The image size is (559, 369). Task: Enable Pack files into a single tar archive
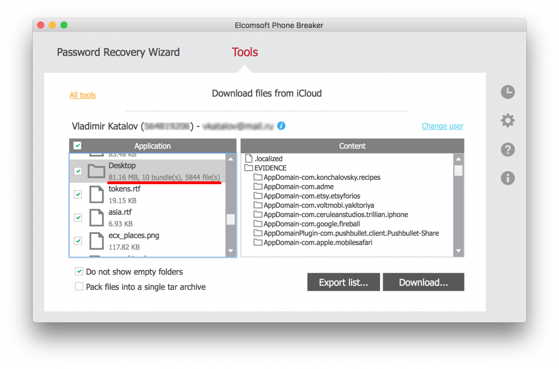point(79,286)
